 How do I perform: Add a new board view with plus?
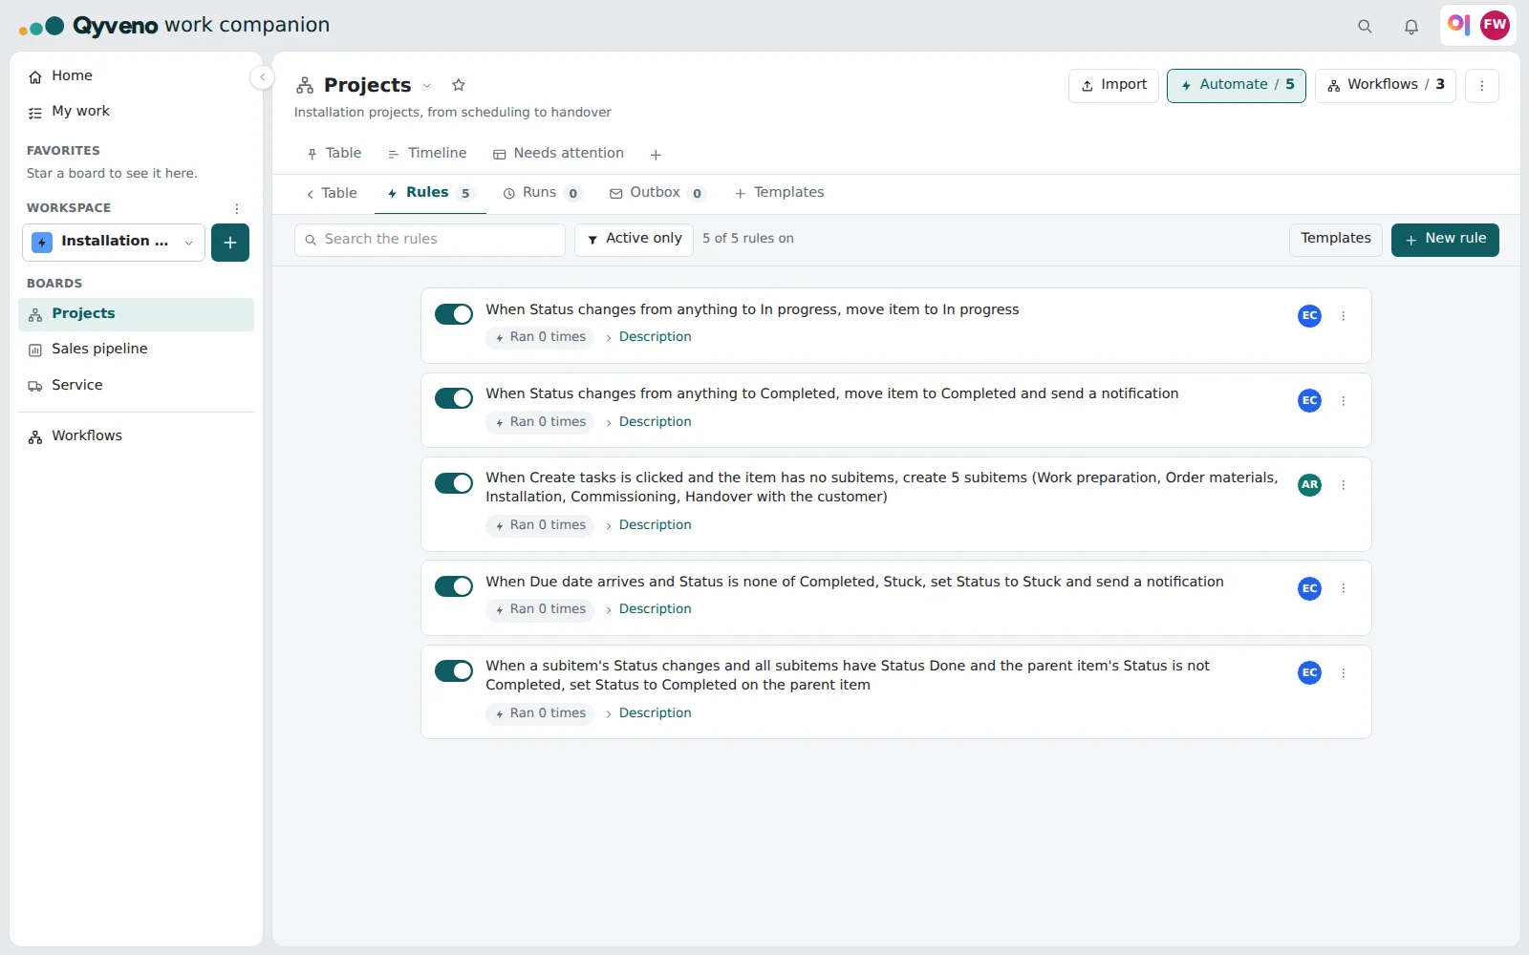tap(656, 154)
